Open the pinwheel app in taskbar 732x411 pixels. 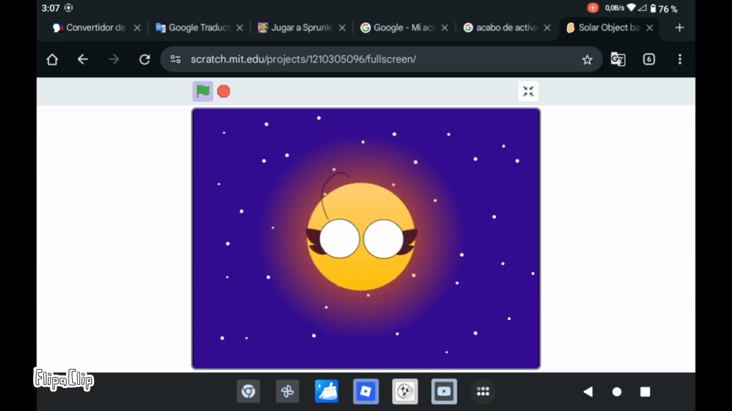coord(288,392)
